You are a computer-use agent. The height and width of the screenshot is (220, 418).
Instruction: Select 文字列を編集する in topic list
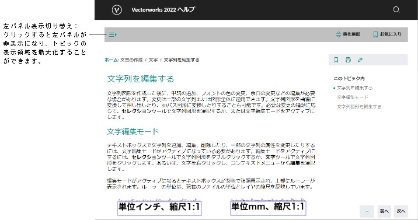click(x=354, y=88)
